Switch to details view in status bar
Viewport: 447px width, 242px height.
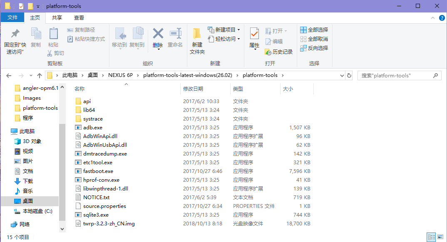pos(431,237)
